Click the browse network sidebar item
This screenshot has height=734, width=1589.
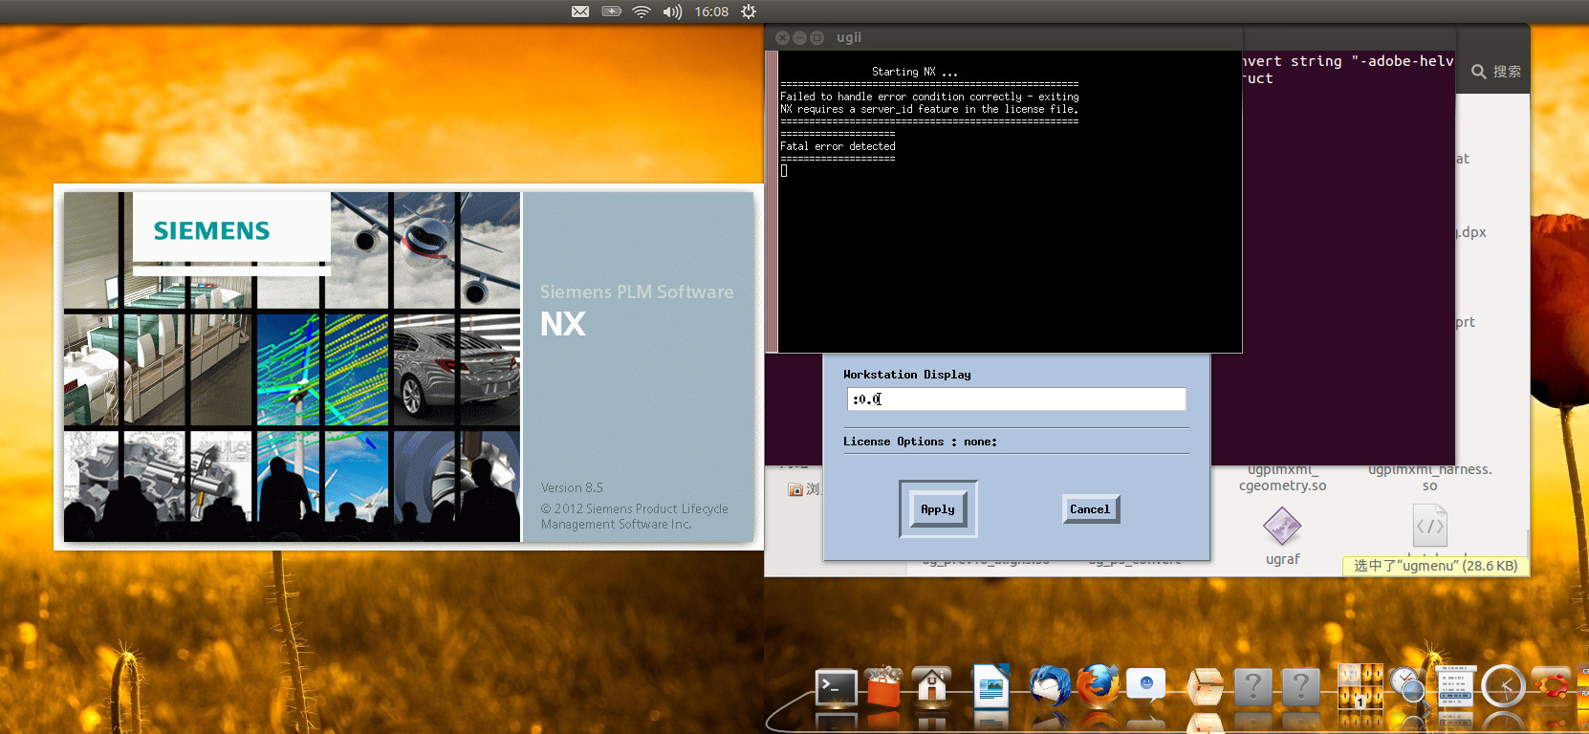click(803, 489)
